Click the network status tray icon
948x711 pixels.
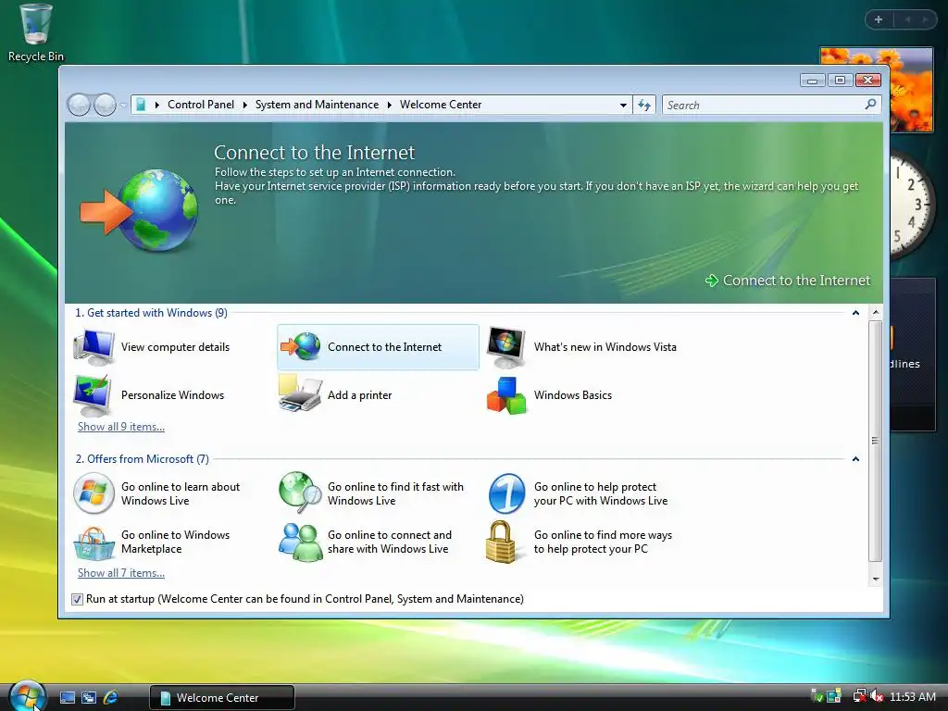coord(858,696)
